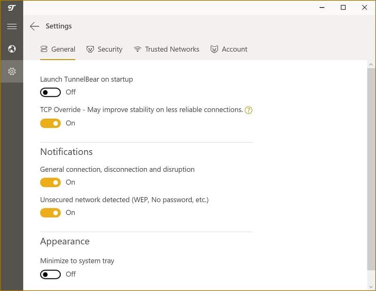Disable the TCP Override toggle
This screenshot has width=376, height=291.
pyautogui.click(x=50, y=123)
